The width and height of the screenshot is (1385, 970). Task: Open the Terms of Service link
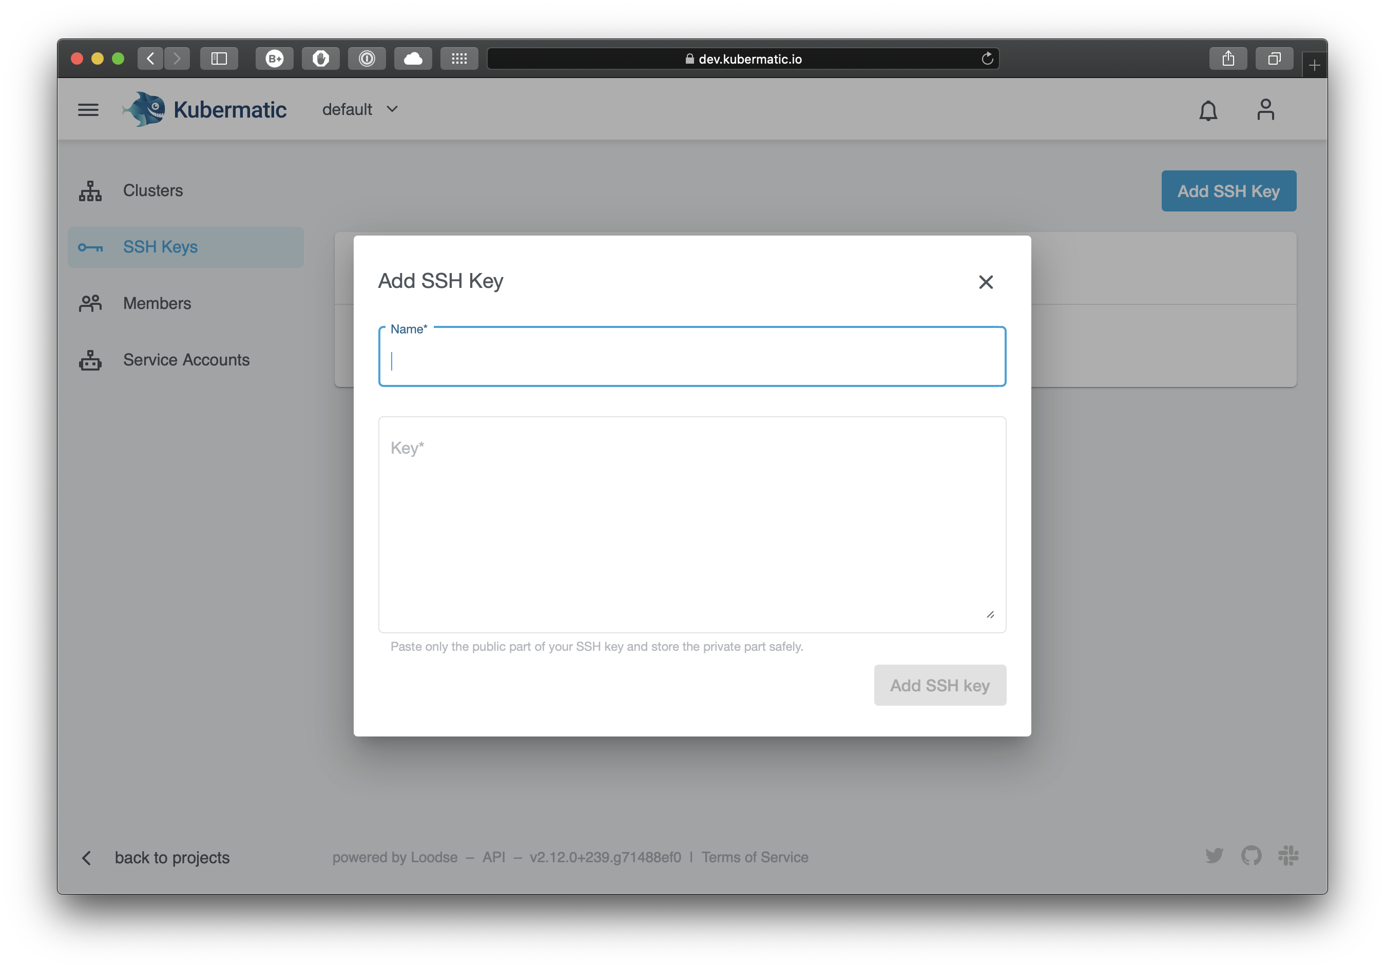755,857
